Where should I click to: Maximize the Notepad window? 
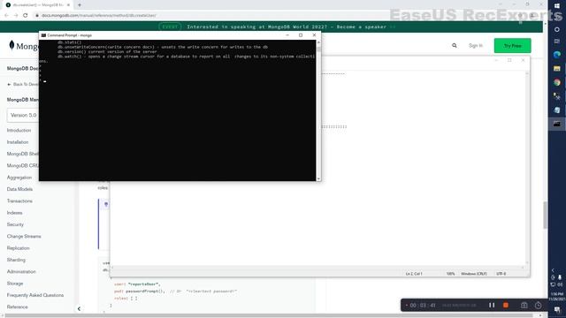[x=509, y=60]
